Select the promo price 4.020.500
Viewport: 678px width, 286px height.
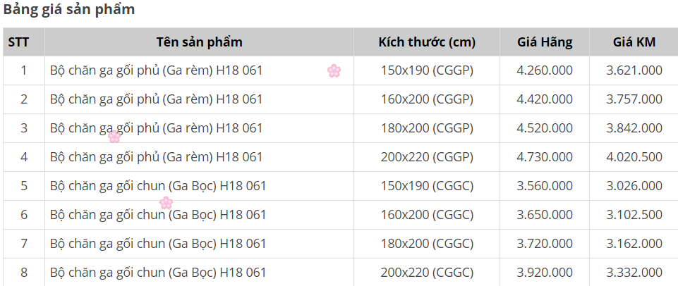(634, 157)
